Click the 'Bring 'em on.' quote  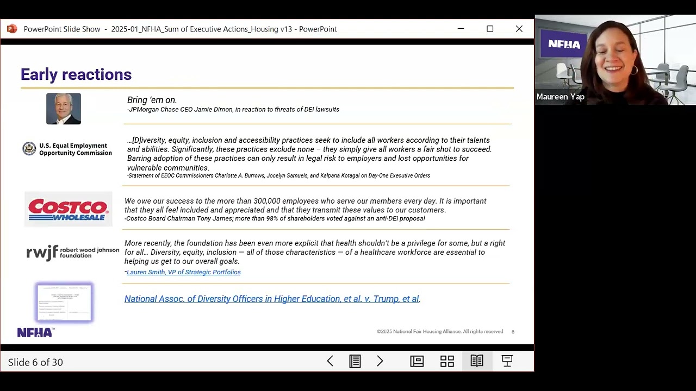tap(152, 100)
